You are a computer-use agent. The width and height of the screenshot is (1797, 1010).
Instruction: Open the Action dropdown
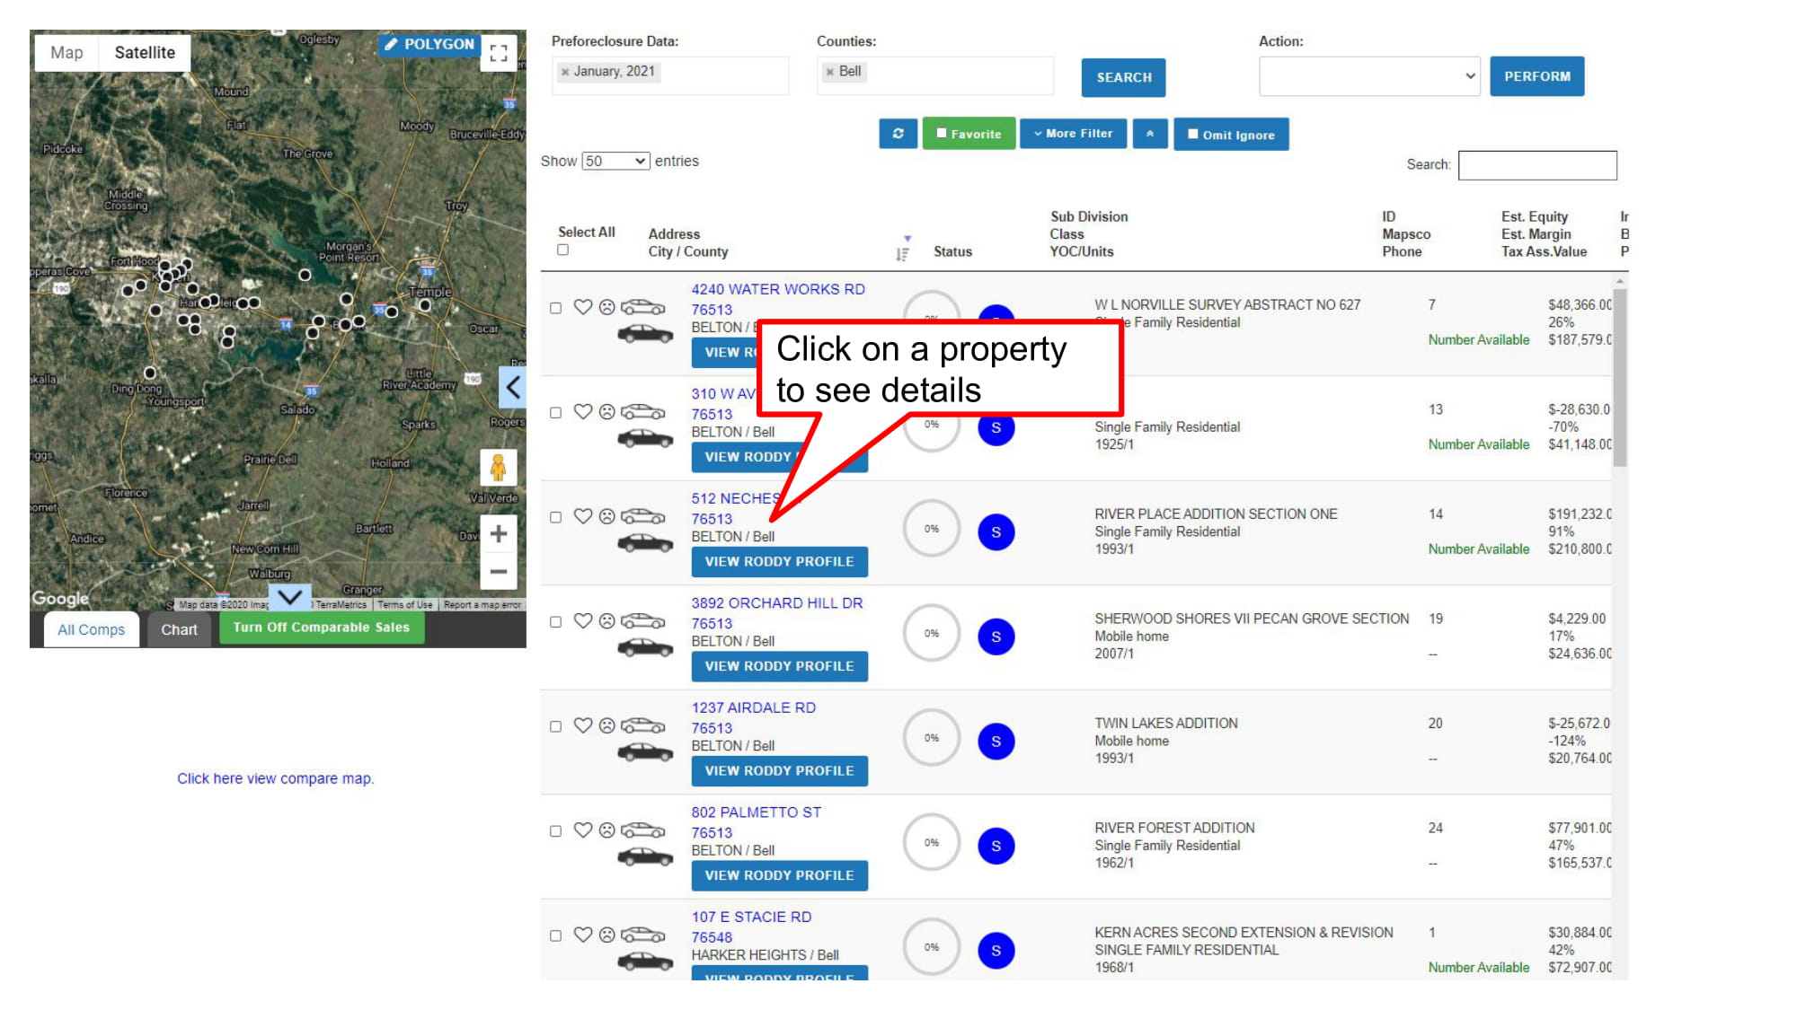pyautogui.click(x=1369, y=76)
